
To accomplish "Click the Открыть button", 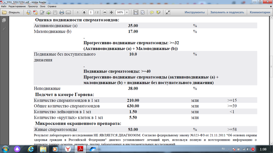I will pos(11,12).
